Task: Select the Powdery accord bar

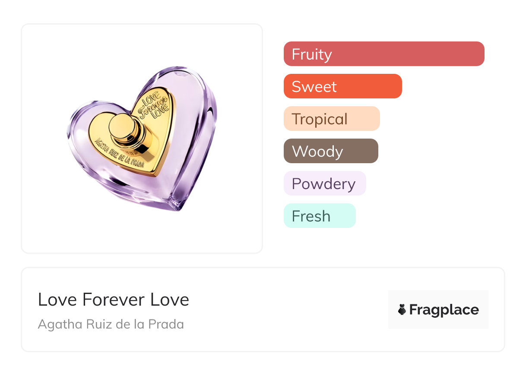Action: 324,183
